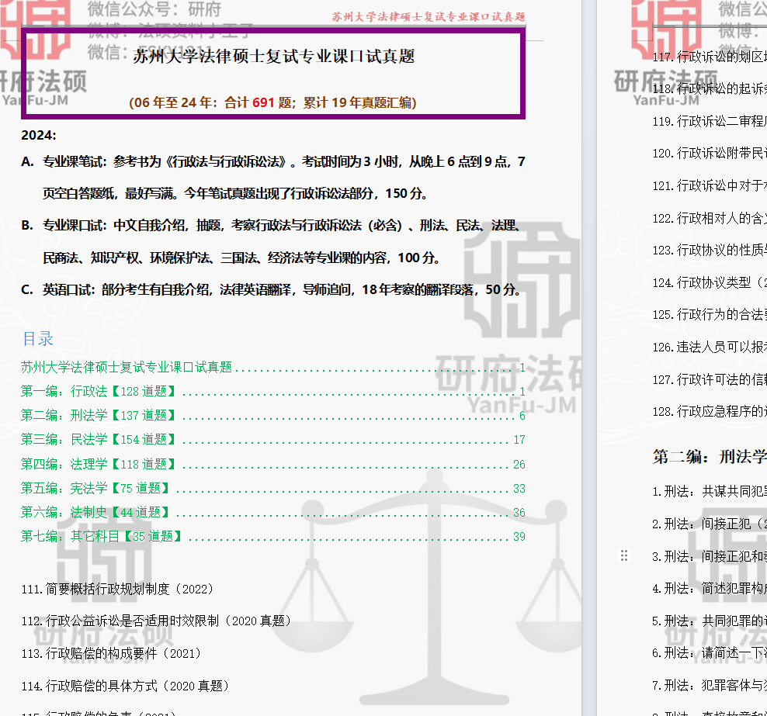Click question 126. 违法人员可以报 on right page
767x716 pixels.
tap(710, 347)
